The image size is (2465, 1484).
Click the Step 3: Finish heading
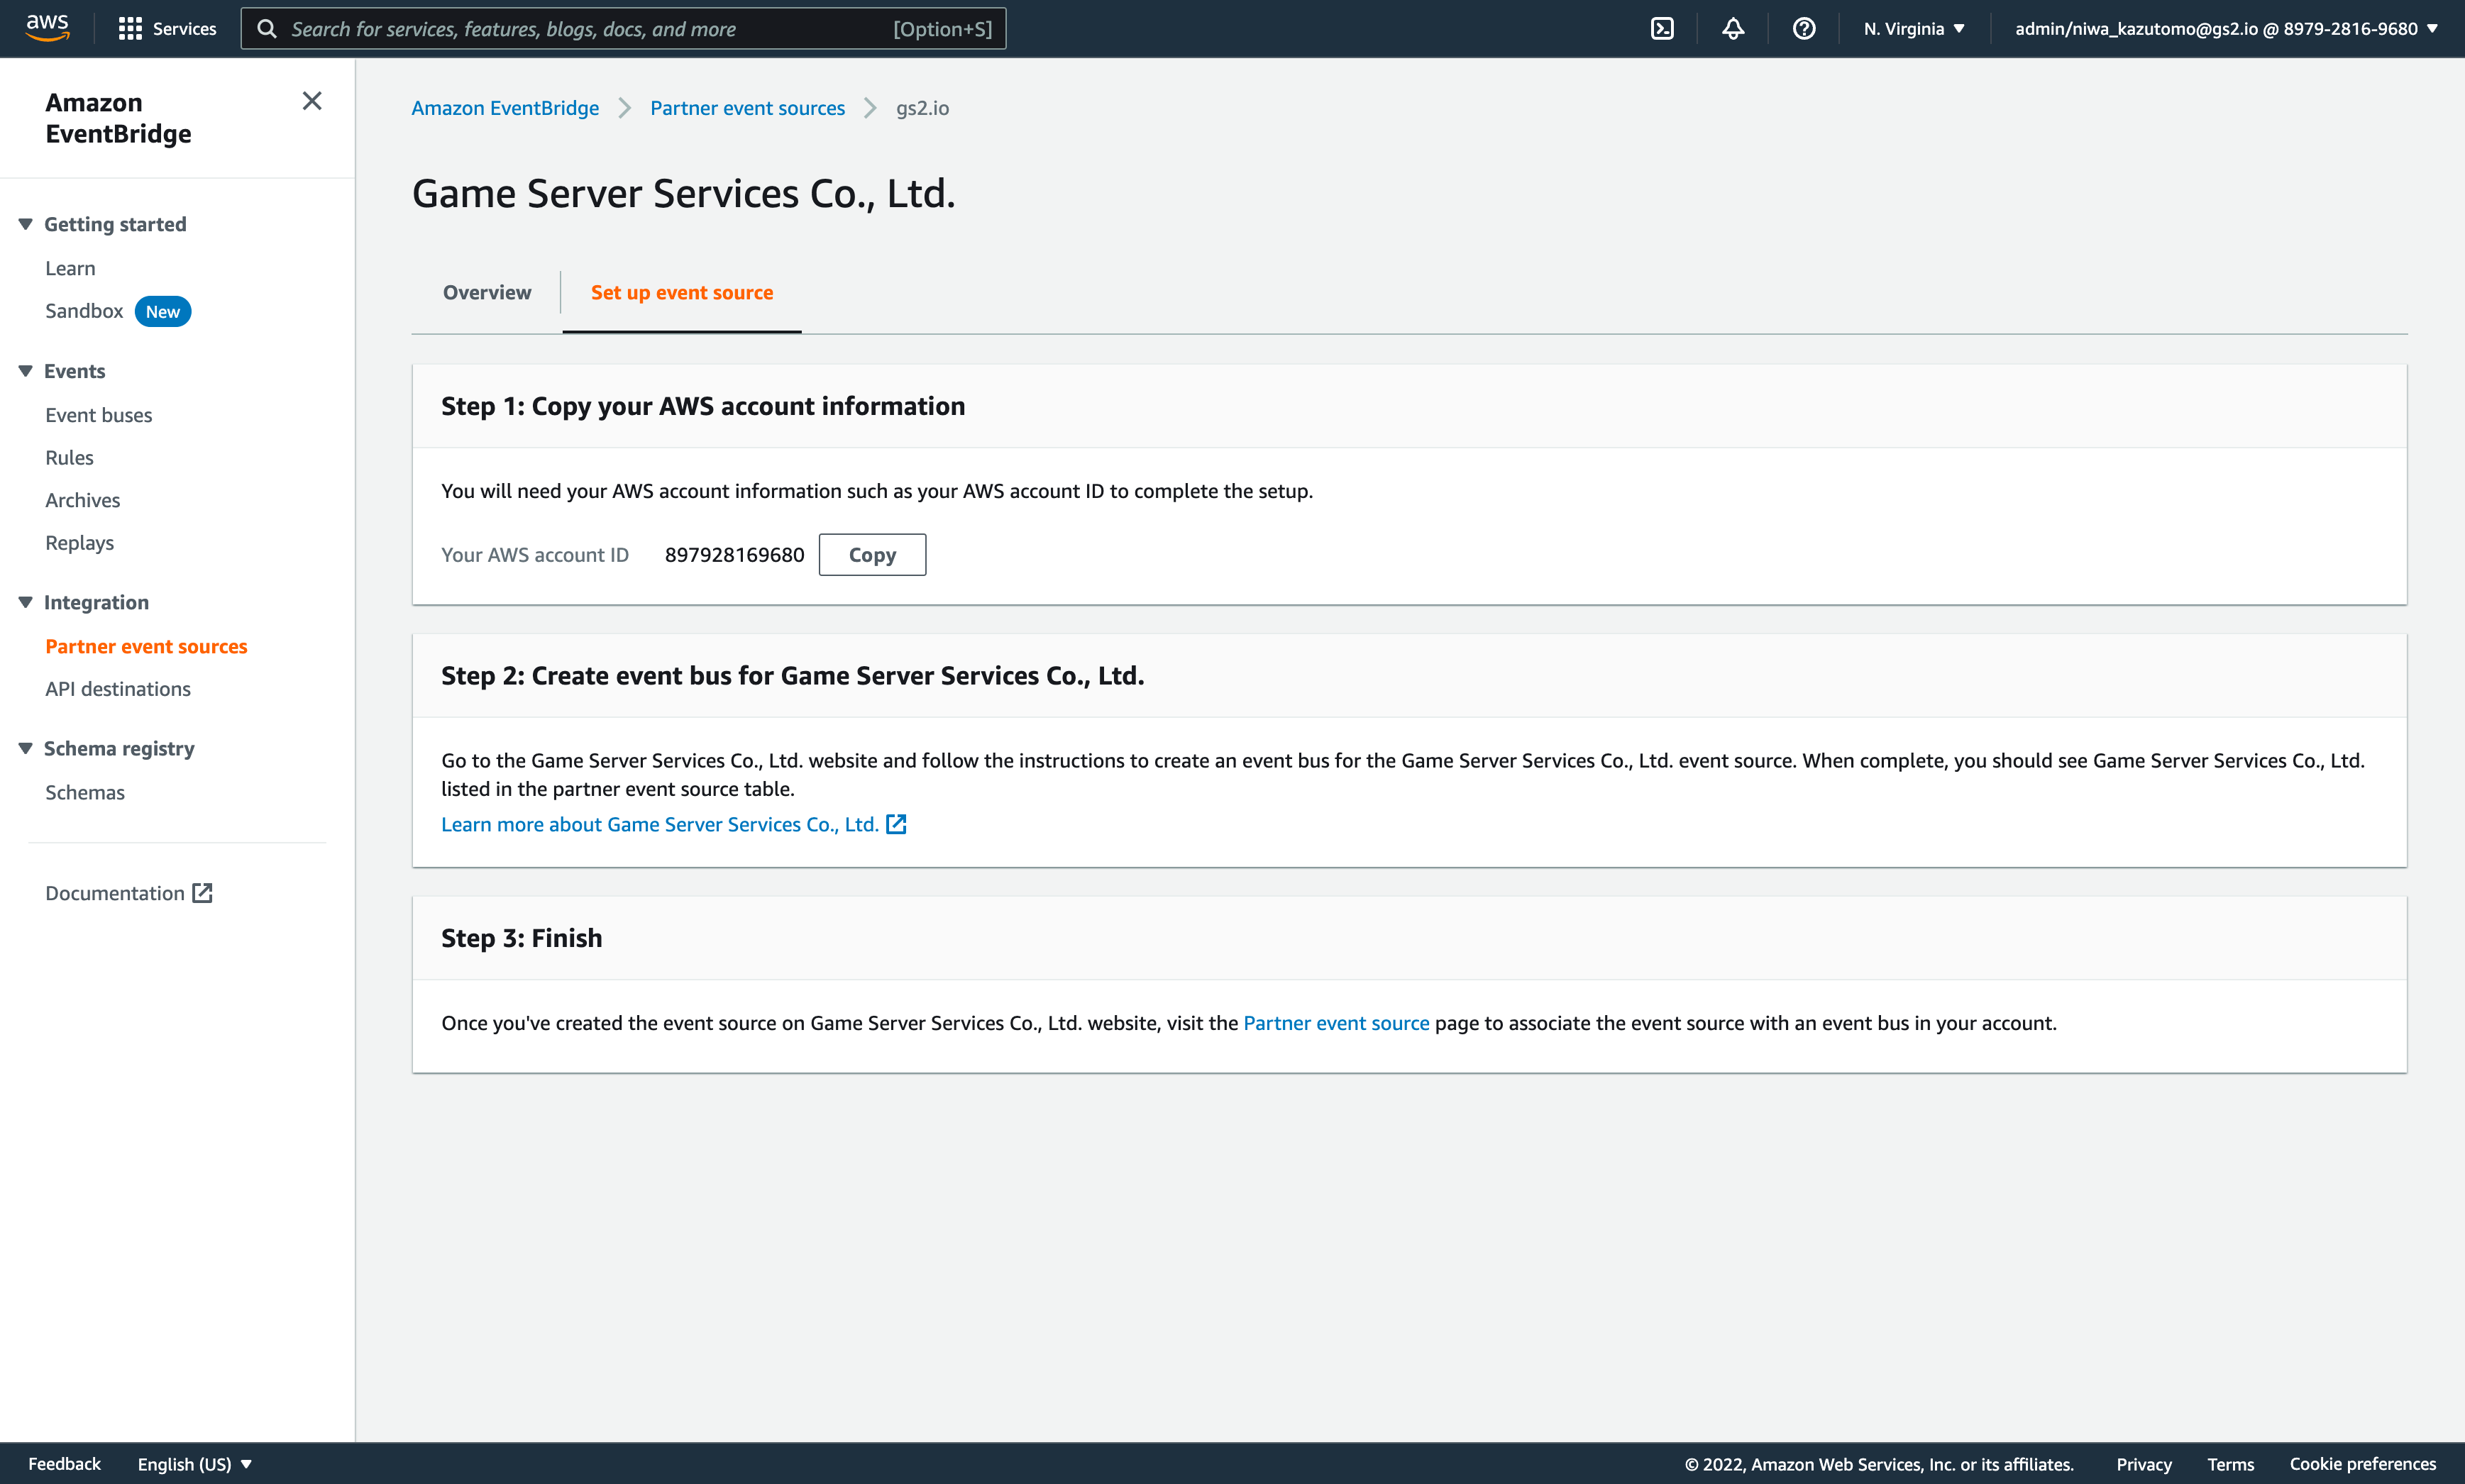click(x=522, y=938)
